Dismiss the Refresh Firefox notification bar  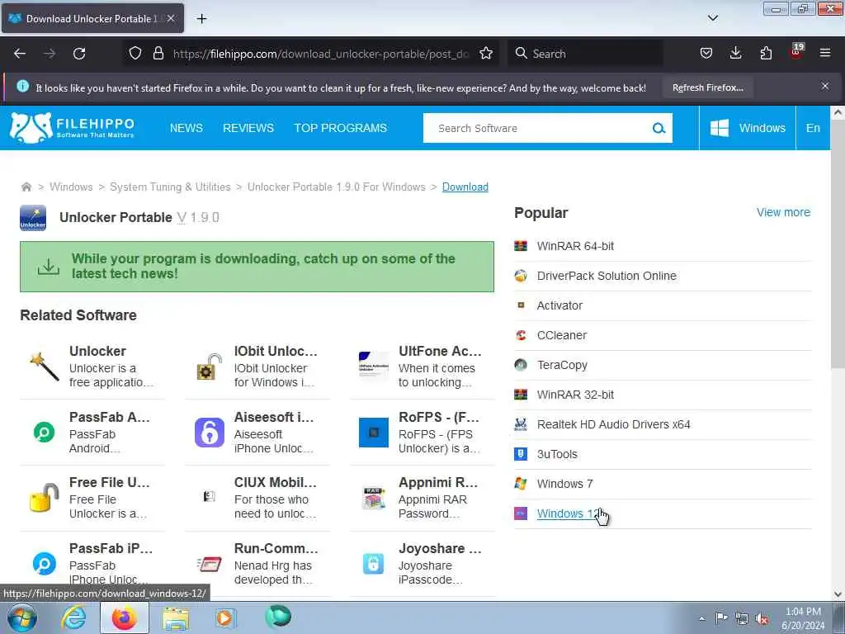tap(825, 86)
